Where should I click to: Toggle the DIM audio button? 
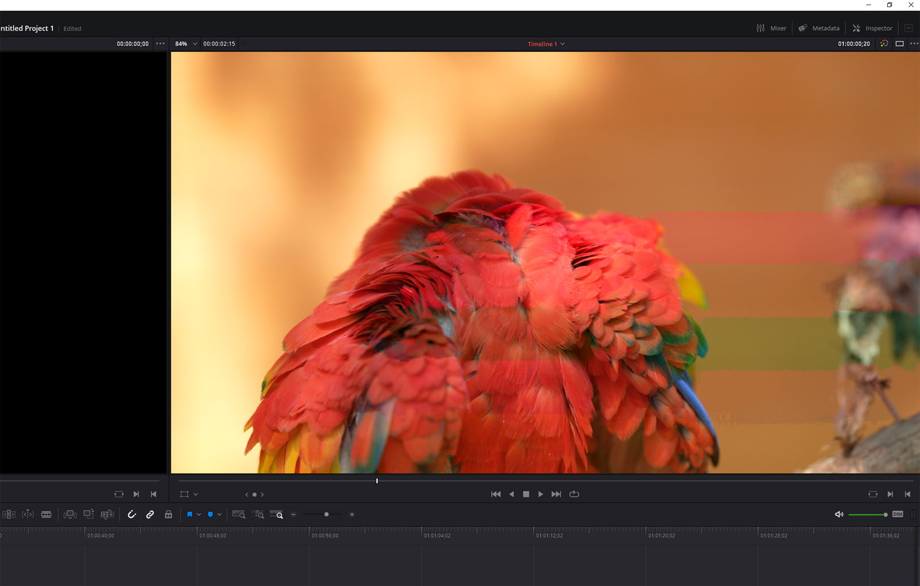(898, 515)
